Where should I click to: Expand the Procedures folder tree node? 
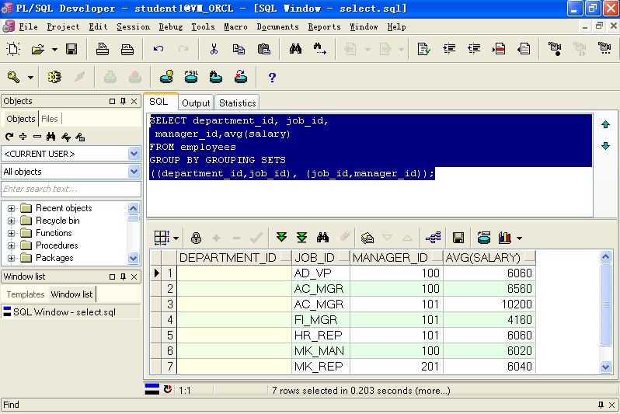coord(12,245)
